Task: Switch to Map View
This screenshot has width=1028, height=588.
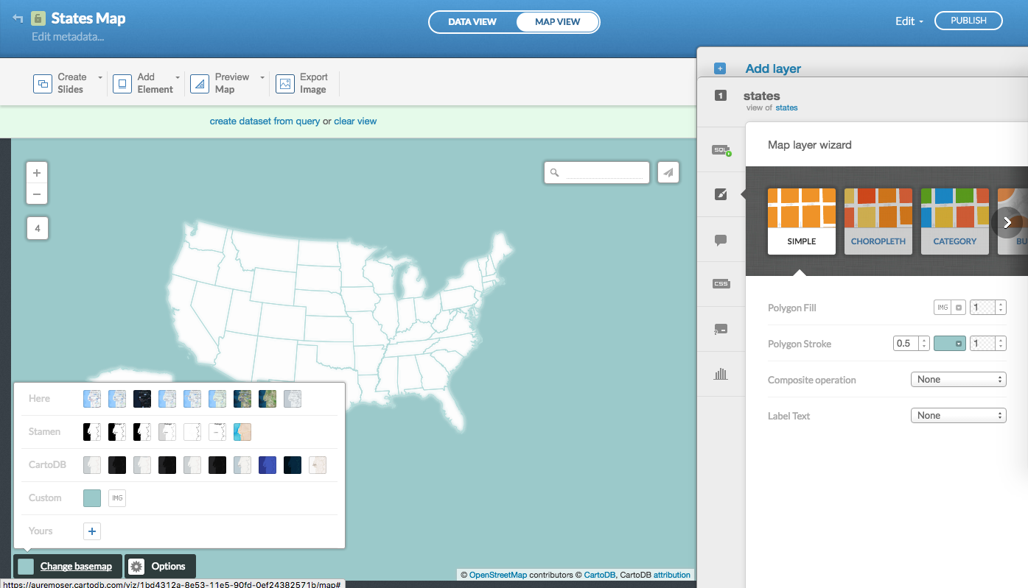Action: point(557,22)
